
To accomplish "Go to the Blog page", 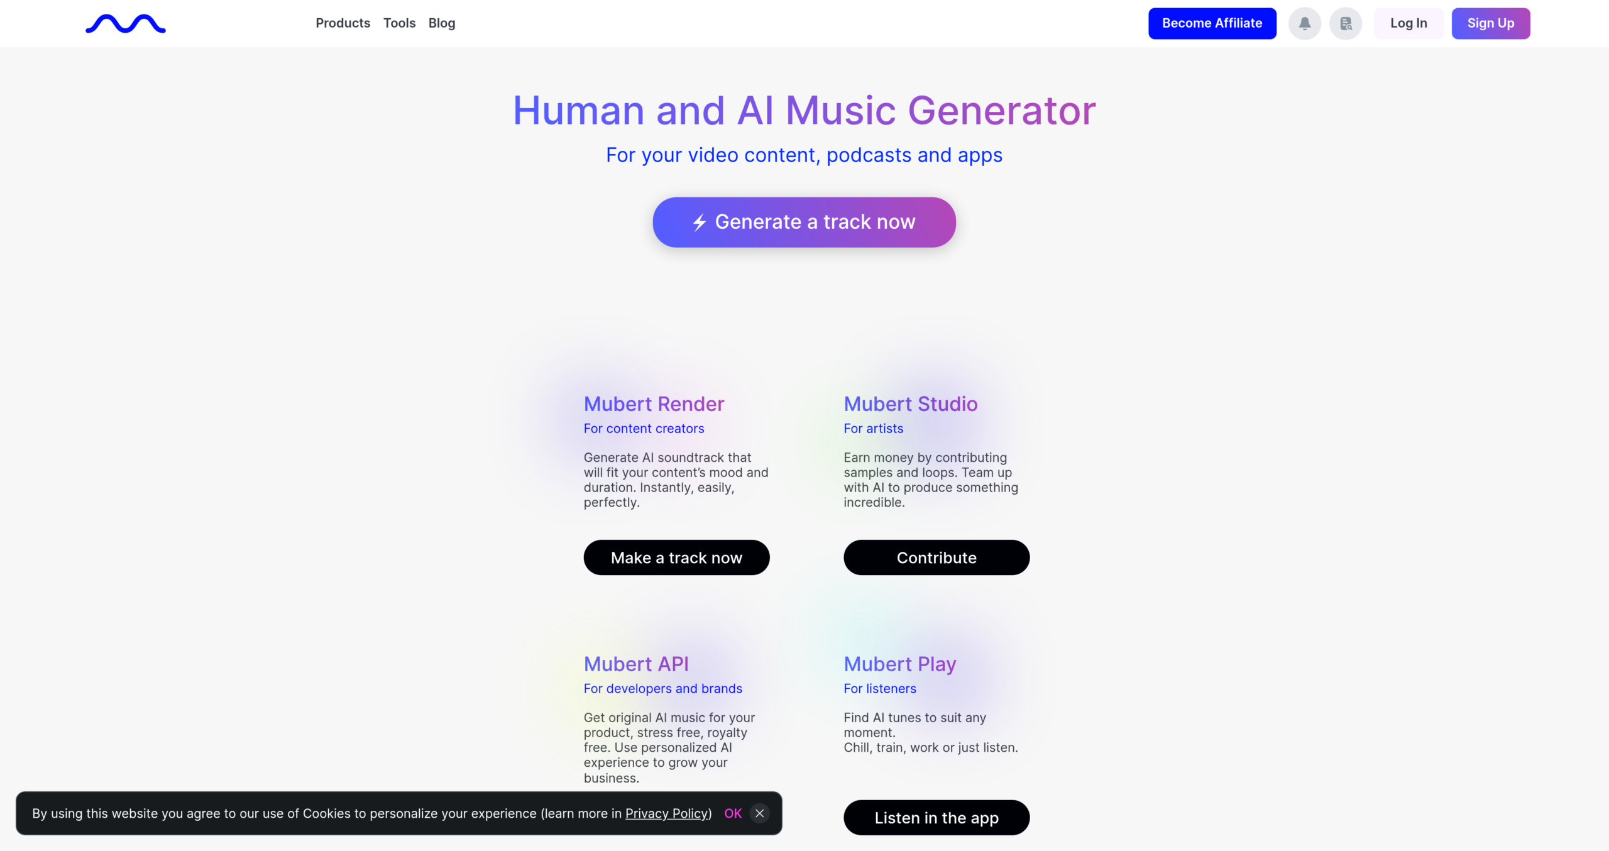I will point(441,23).
